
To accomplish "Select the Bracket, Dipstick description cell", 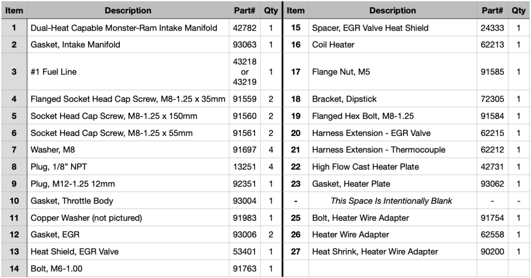I will pos(344,99).
